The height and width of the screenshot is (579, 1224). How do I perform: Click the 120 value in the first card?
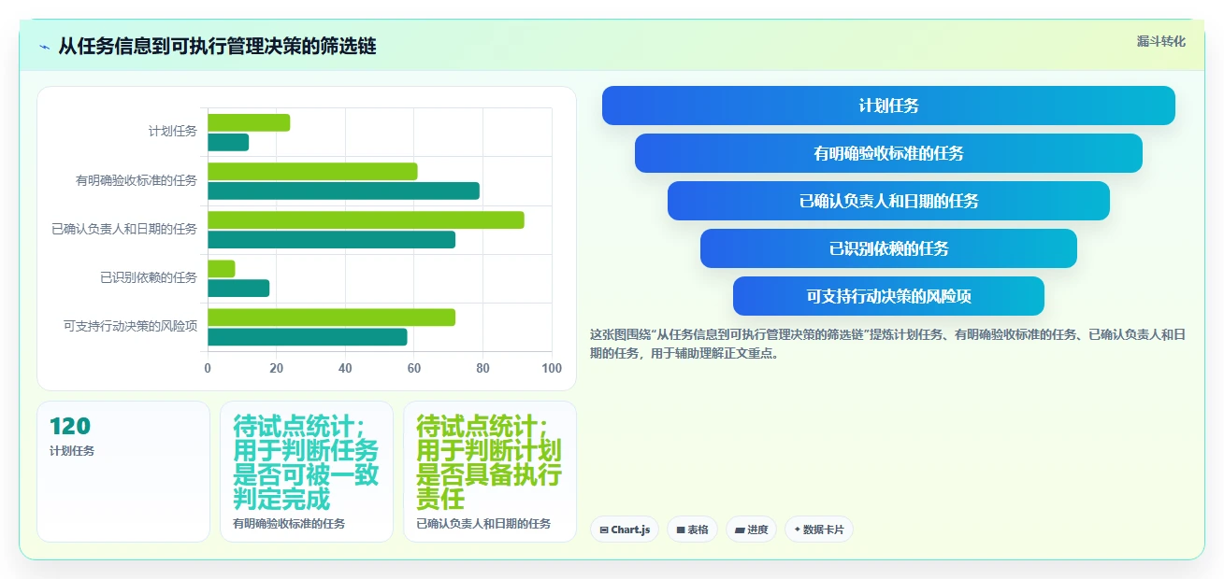(x=70, y=427)
